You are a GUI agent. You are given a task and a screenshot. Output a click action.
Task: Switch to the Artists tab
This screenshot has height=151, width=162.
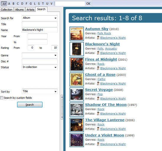pos(30,10)
